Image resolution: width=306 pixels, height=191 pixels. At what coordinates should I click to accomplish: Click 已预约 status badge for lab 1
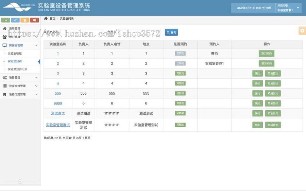click(180, 54)
